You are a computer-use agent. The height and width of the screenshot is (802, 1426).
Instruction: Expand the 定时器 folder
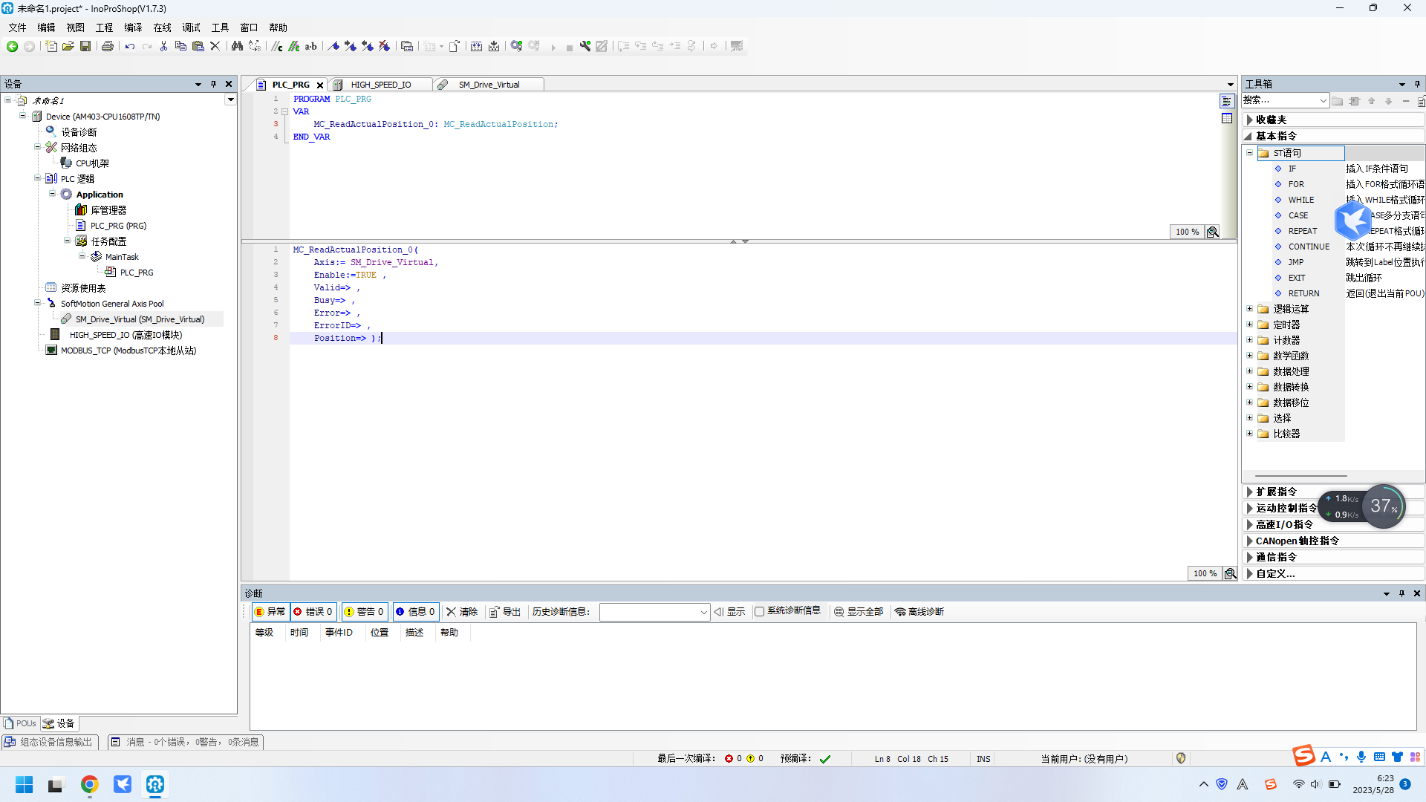(x=1249, y=325)
